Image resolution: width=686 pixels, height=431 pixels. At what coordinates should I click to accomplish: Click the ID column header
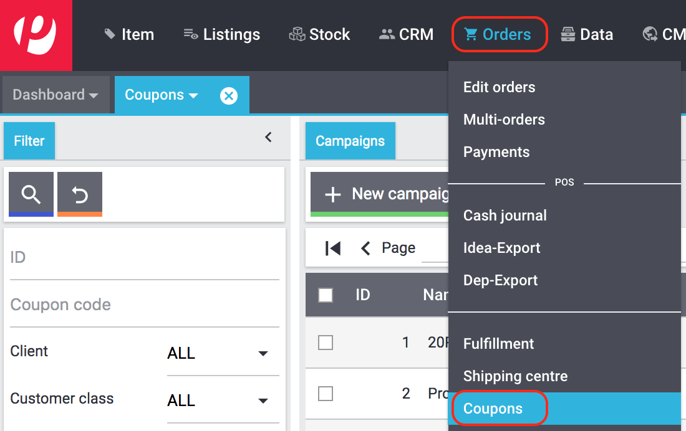(x=363, y=295)
